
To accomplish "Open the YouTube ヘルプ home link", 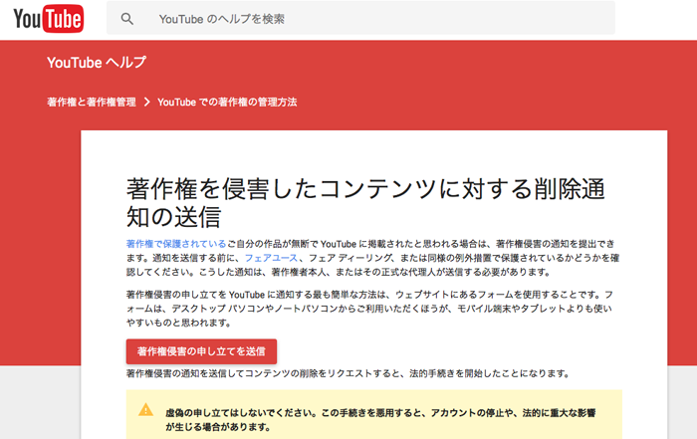I will point(97,62).
